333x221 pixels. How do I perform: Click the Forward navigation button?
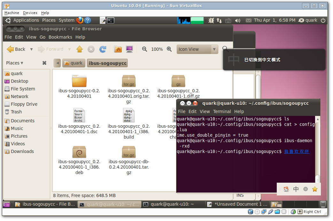pos(51,49)
